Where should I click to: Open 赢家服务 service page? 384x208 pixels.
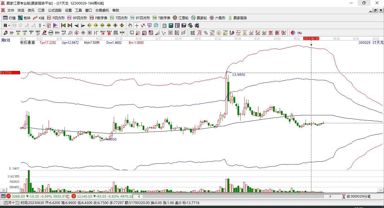[x=237, y=18]
